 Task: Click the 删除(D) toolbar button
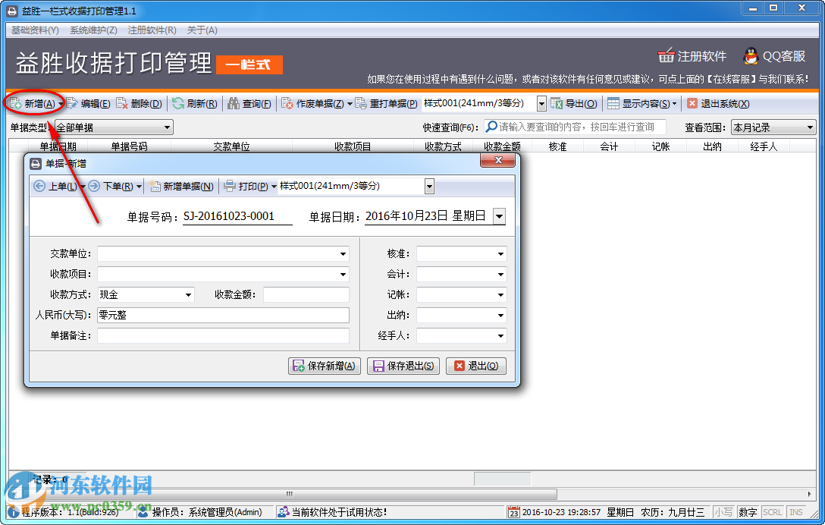point(139,104)
